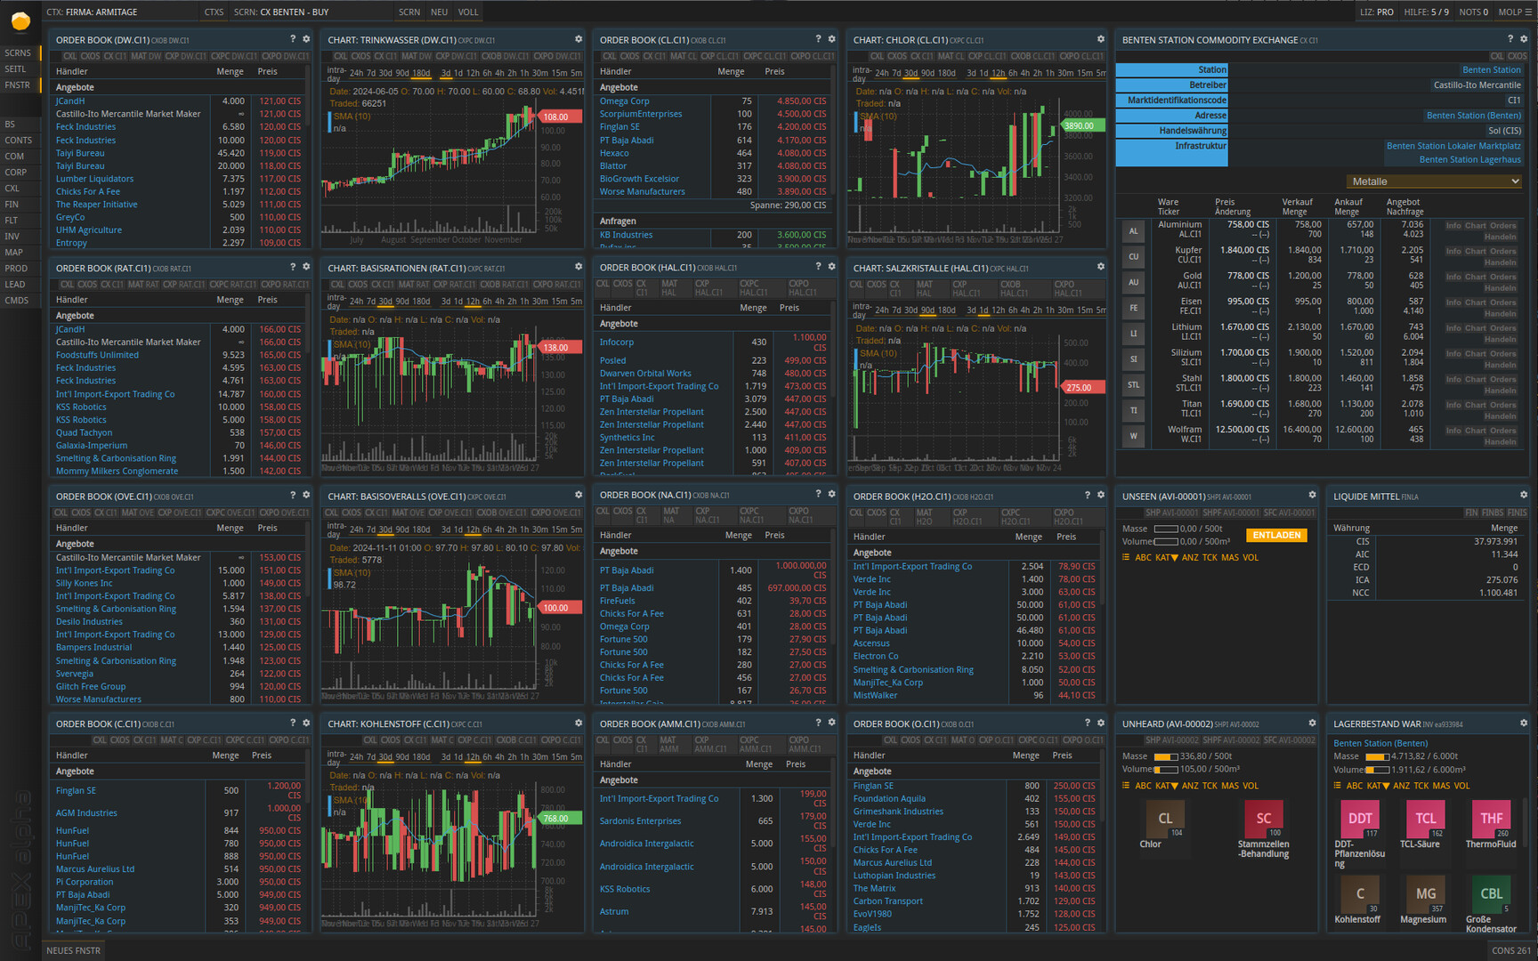
Task: Click the APEX logo icon in top-left corner
Action: pyautogui.click(x=20, y=20)
